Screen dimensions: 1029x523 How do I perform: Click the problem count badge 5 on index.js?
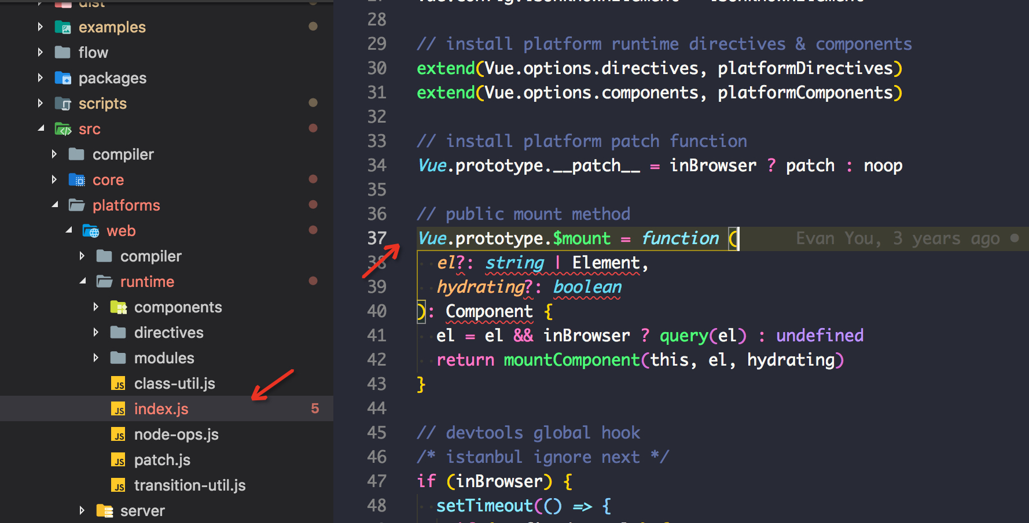[x=315, y=408]
